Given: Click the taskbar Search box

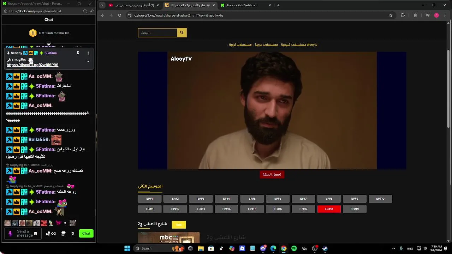Looking at the screenshot, I should click(x=160, y=248).
